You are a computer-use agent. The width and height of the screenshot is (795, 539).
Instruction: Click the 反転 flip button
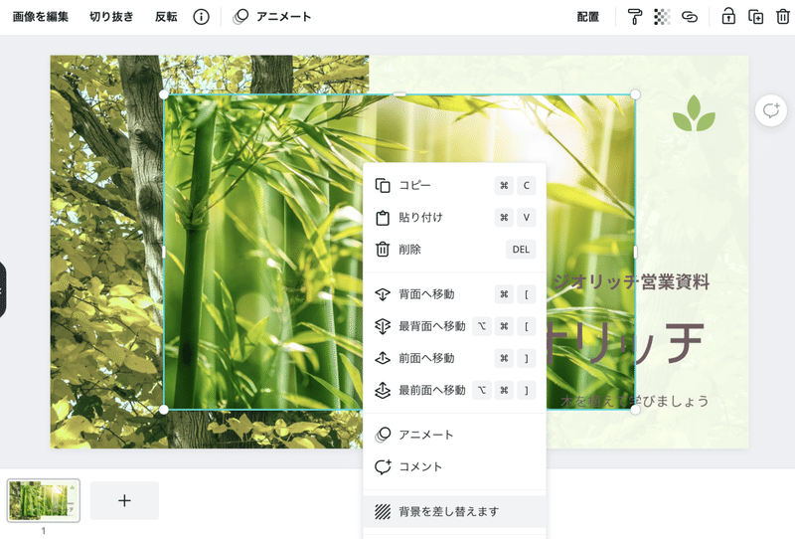[x=166, y=17]
